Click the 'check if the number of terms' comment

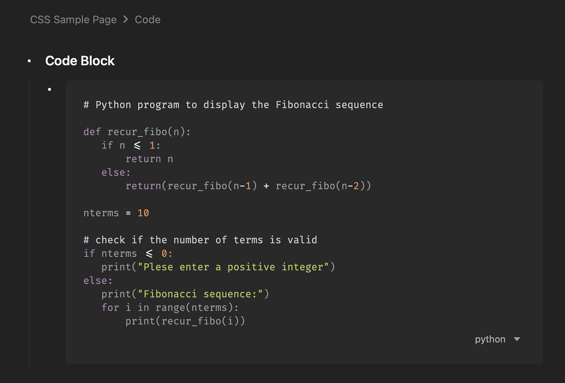[200, 240]
